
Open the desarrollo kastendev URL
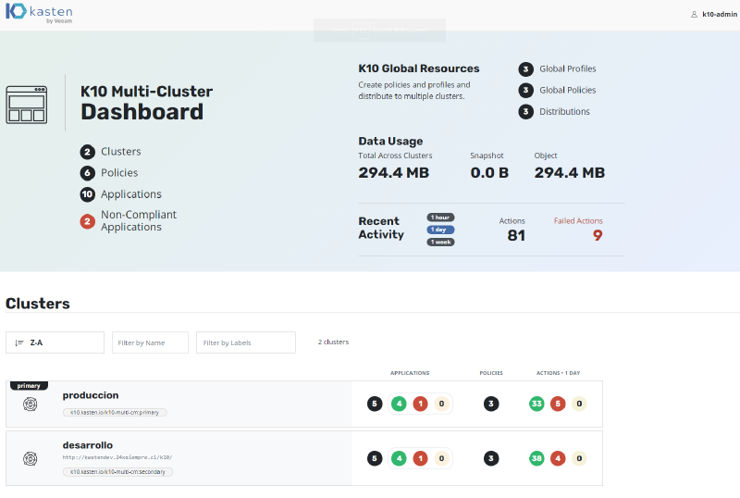(117, 457)
